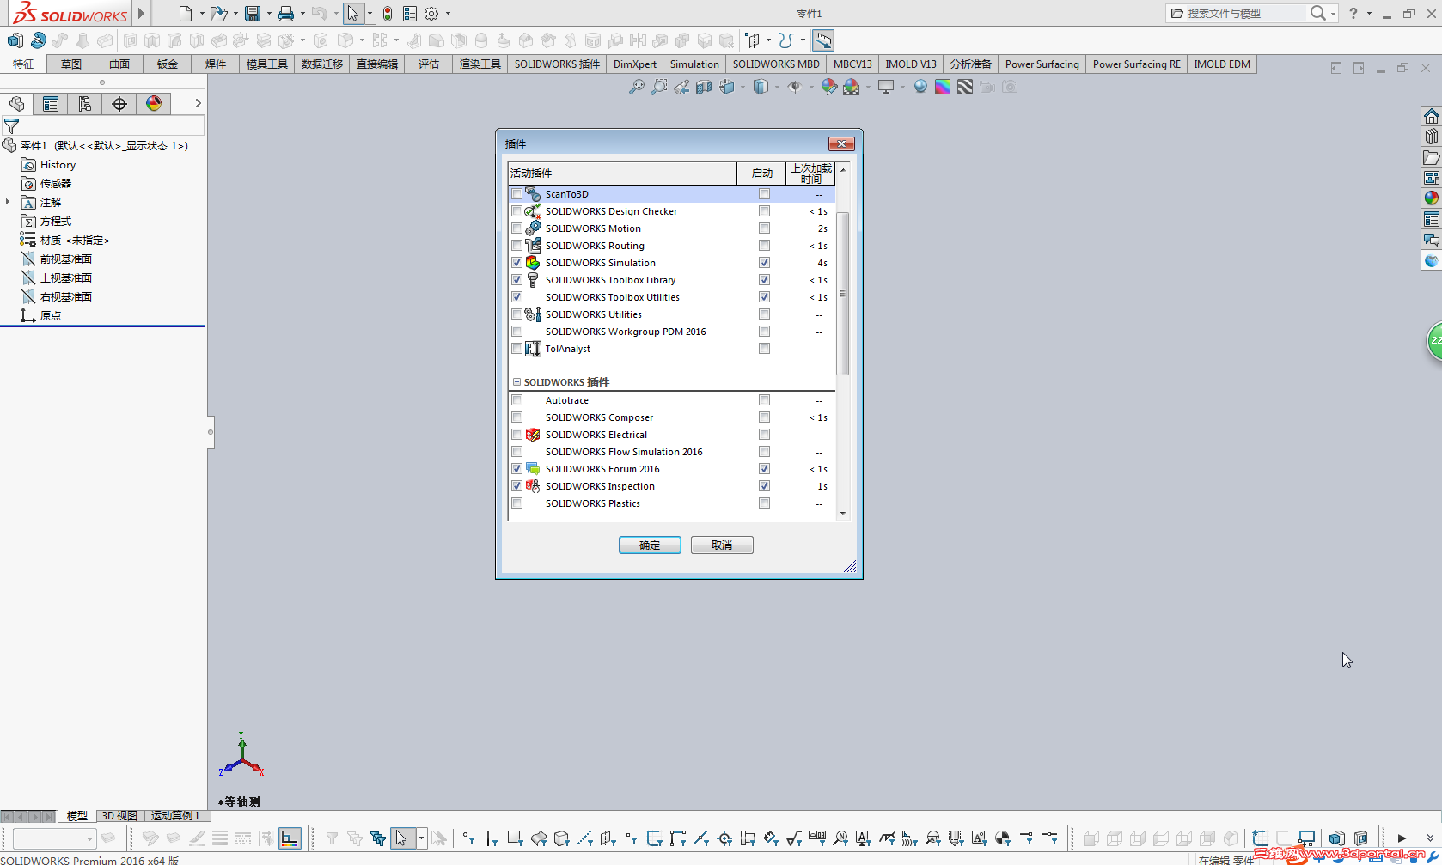Open the Options gear dropdown arrow
The height and width of the screenshot is (865, 1442).
coord(448,14)
